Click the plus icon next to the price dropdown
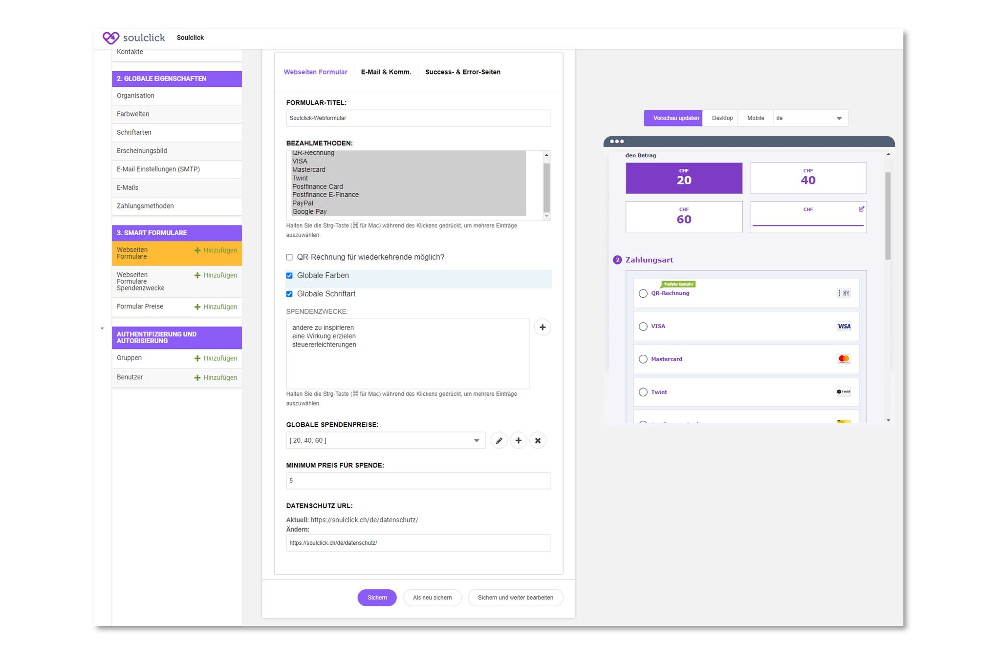This screenshot has width=997, height=655. [518, 441]
